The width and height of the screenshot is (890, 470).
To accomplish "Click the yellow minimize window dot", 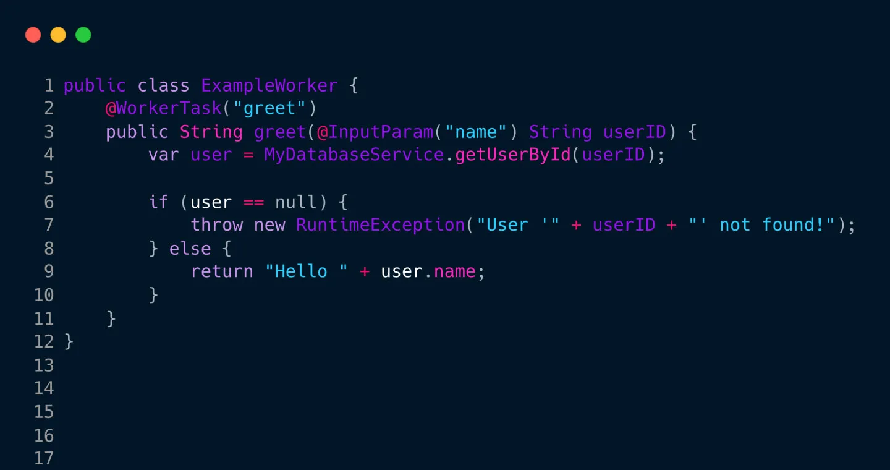I will point(58,35).
